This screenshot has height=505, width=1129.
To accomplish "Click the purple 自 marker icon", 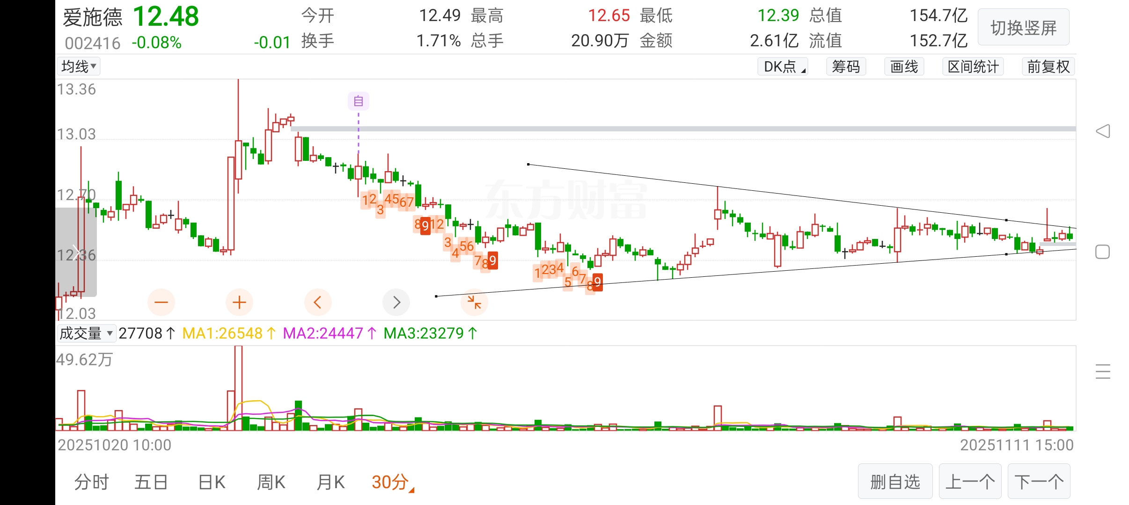I will [359, 101].
